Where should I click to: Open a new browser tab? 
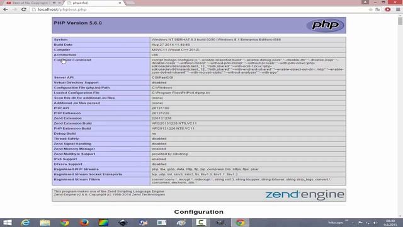pos(130,3)
